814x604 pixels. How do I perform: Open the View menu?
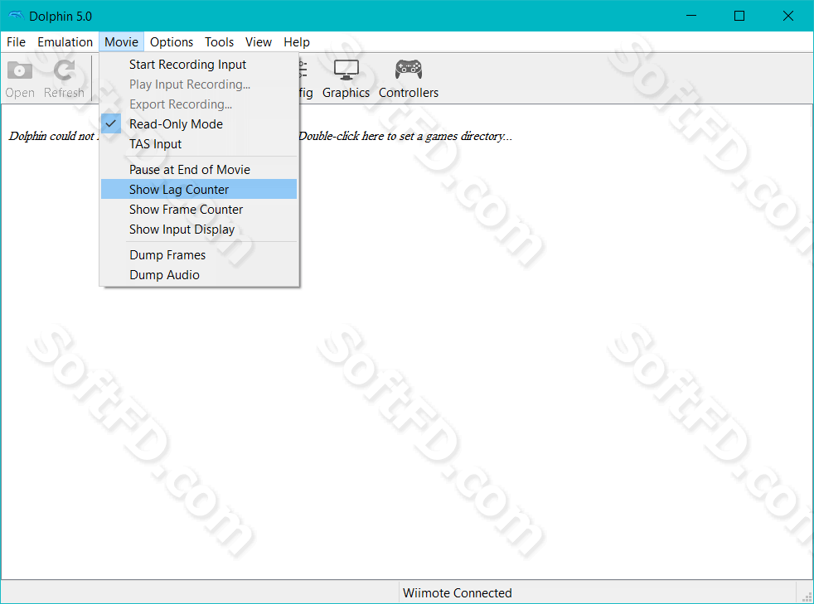259,42
